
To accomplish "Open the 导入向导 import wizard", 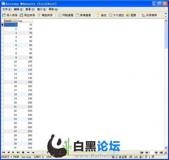I will tap(10, 15).
